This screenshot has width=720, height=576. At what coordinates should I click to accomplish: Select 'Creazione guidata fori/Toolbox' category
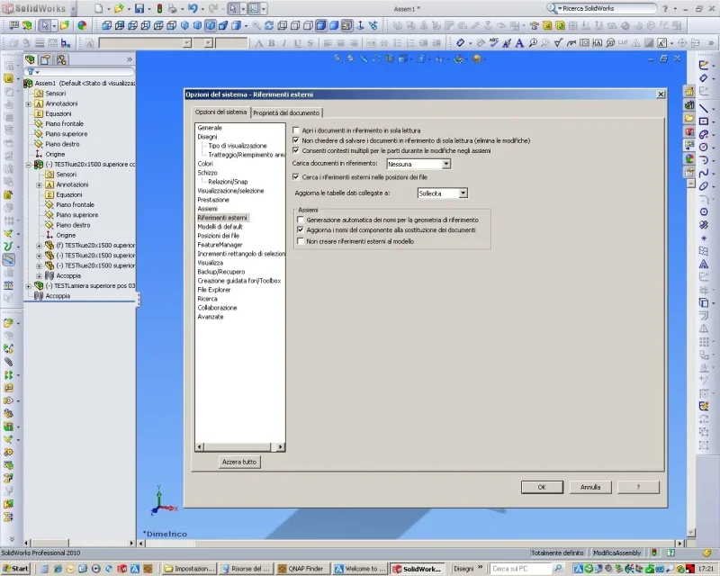[x=238, y=281]
